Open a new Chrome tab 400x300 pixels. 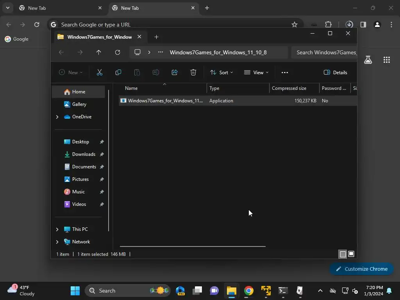[x=207, y=8]
